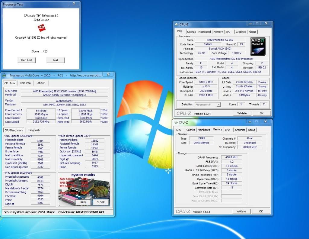
Task: Open SPD tab in top CPU-Z window
Action: pyautogui.click(x=228, y=32)
